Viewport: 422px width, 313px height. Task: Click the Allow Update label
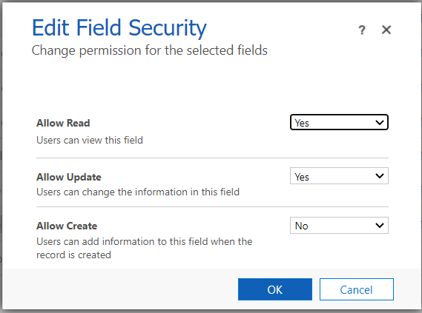[69, 177]
